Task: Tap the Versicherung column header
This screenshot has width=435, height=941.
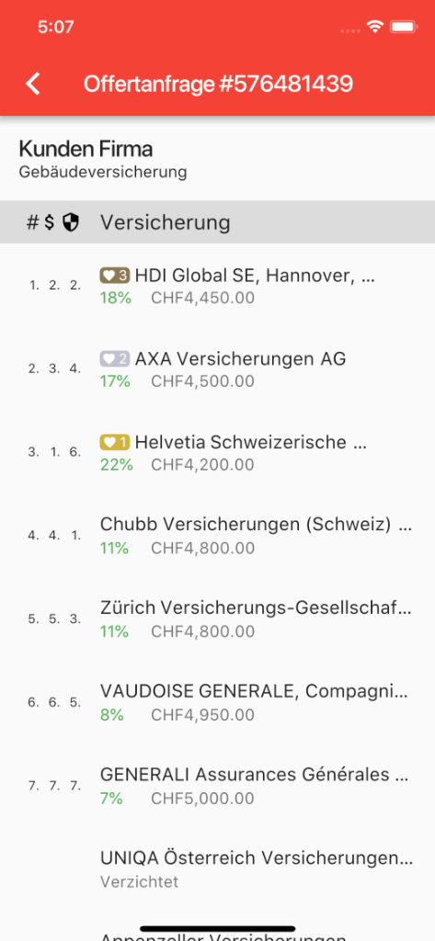Action: pyautogui.click(x=166, y=222)
